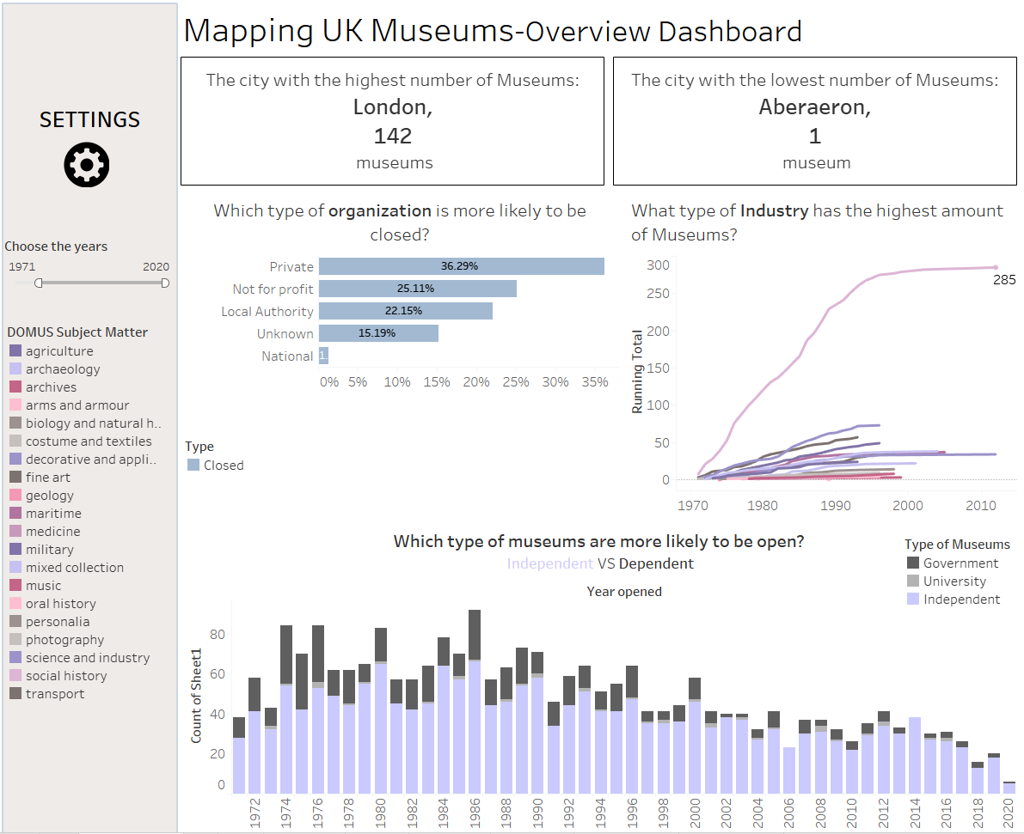Select the University legend swatch
This screenshot has width=1024, height=834.
pos(913,581)
